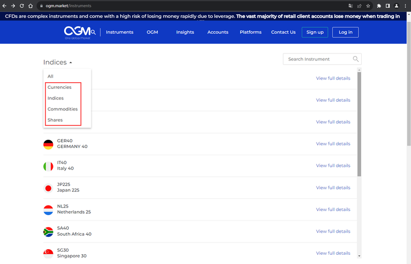411x264 pixels.
Task: Open the browser profile avatar
Action: (397, 6)
